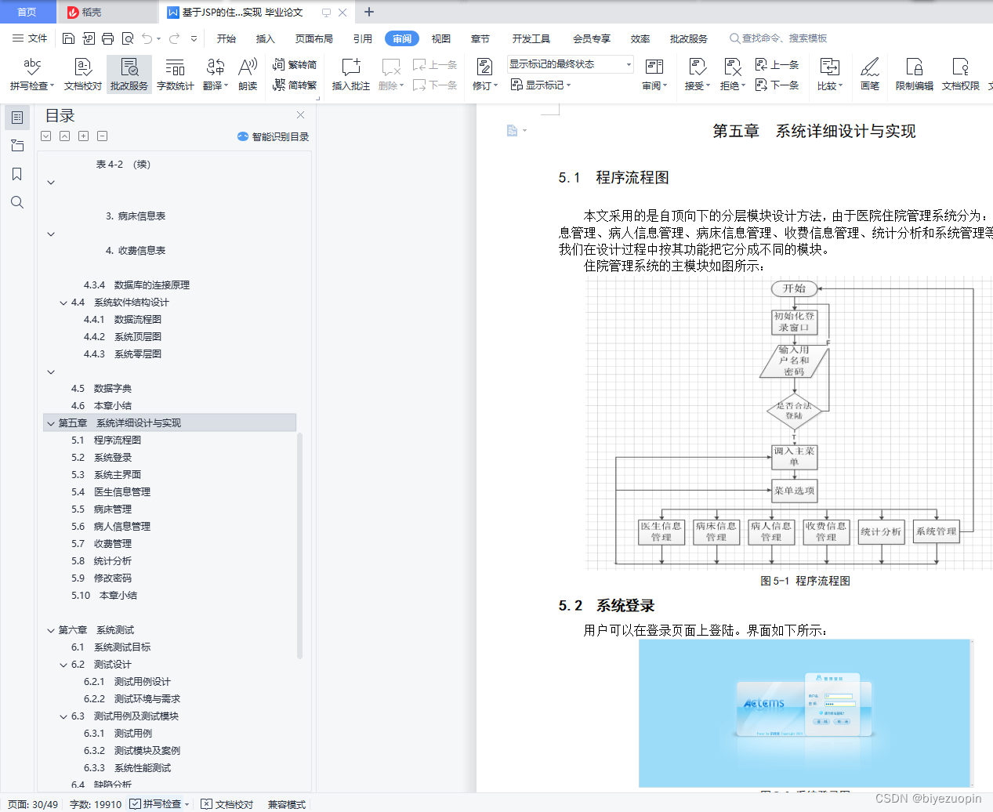This screenshot has width=993, height=812.
Task: Click the save icon in quick toolbar
Action: [x=68, y=38]
